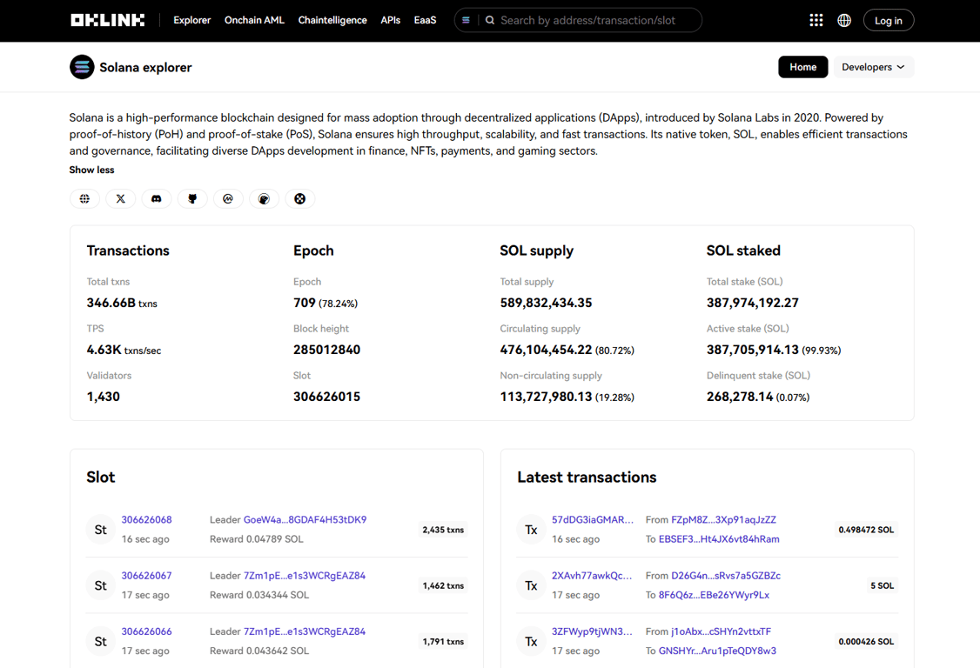Select the Onchain AML navigation item
The width and height of the screenshot is (980, 668).
click(254, 20)
